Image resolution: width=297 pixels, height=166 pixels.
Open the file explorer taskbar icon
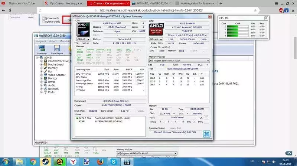click(19, 162)
